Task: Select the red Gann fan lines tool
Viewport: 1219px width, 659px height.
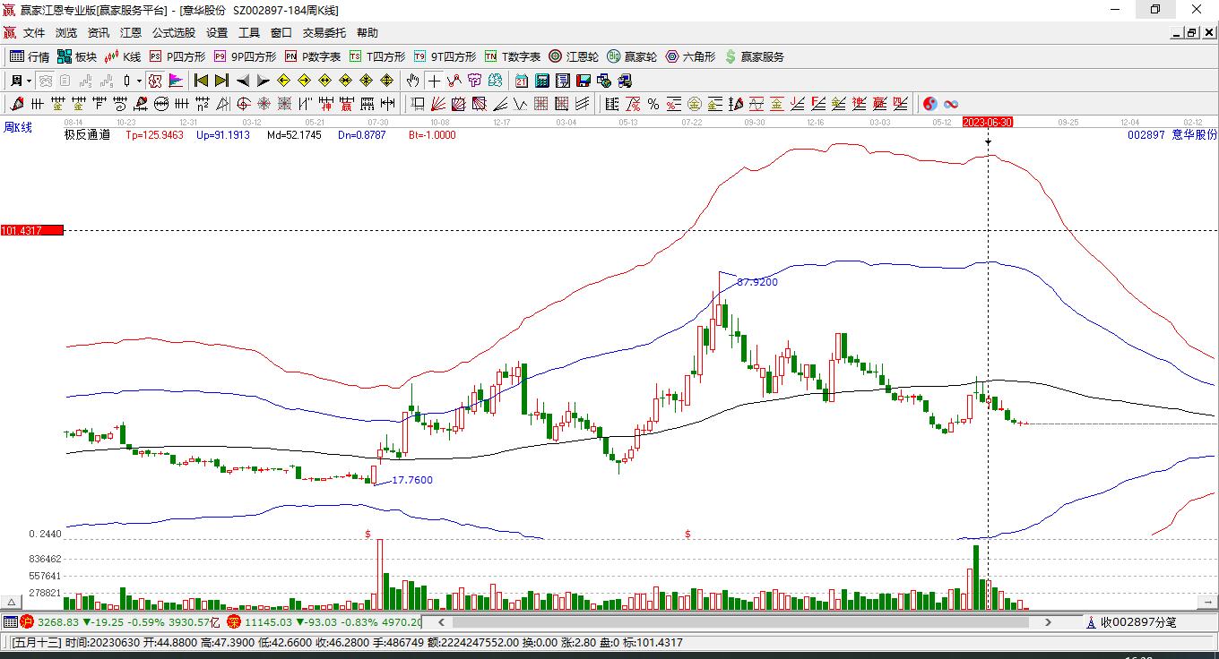Action: (437, 104)
